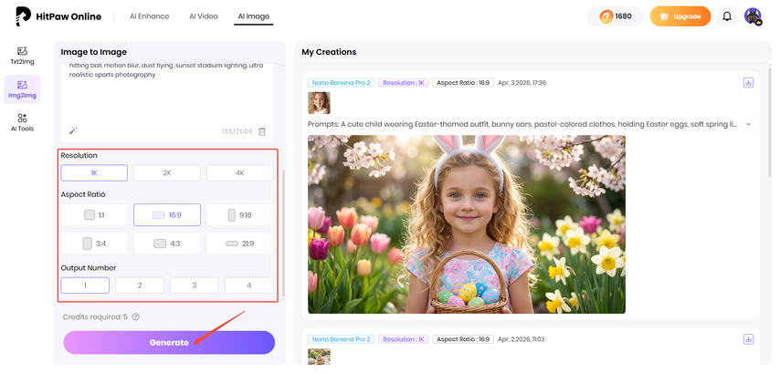This screenshot has height=373, width=780.
Task: Open the generated Easter girl image
Action: pos(466,224)
